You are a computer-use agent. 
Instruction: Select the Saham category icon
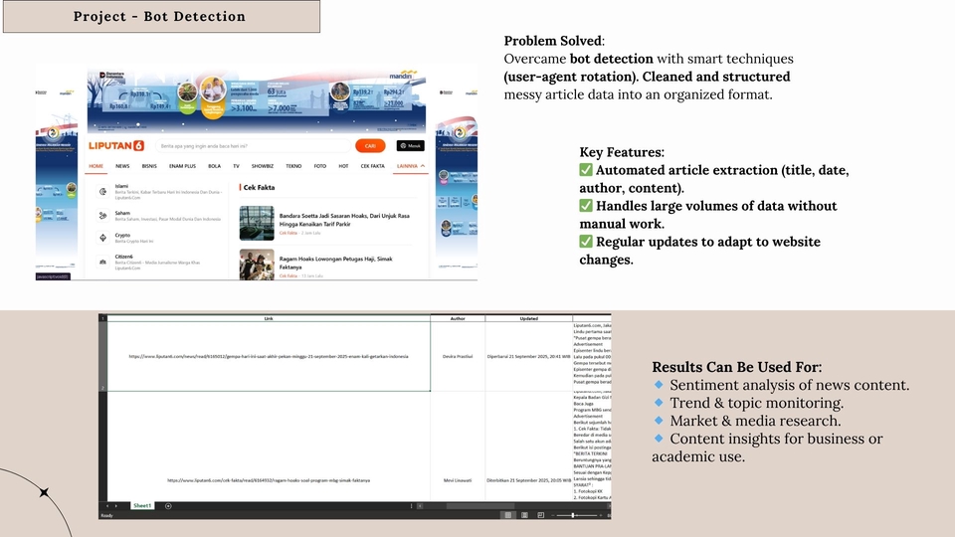(103, 214)
